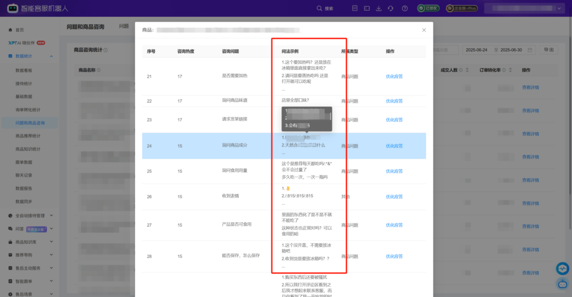Click 优化应答 for row 22

point(394,101)
